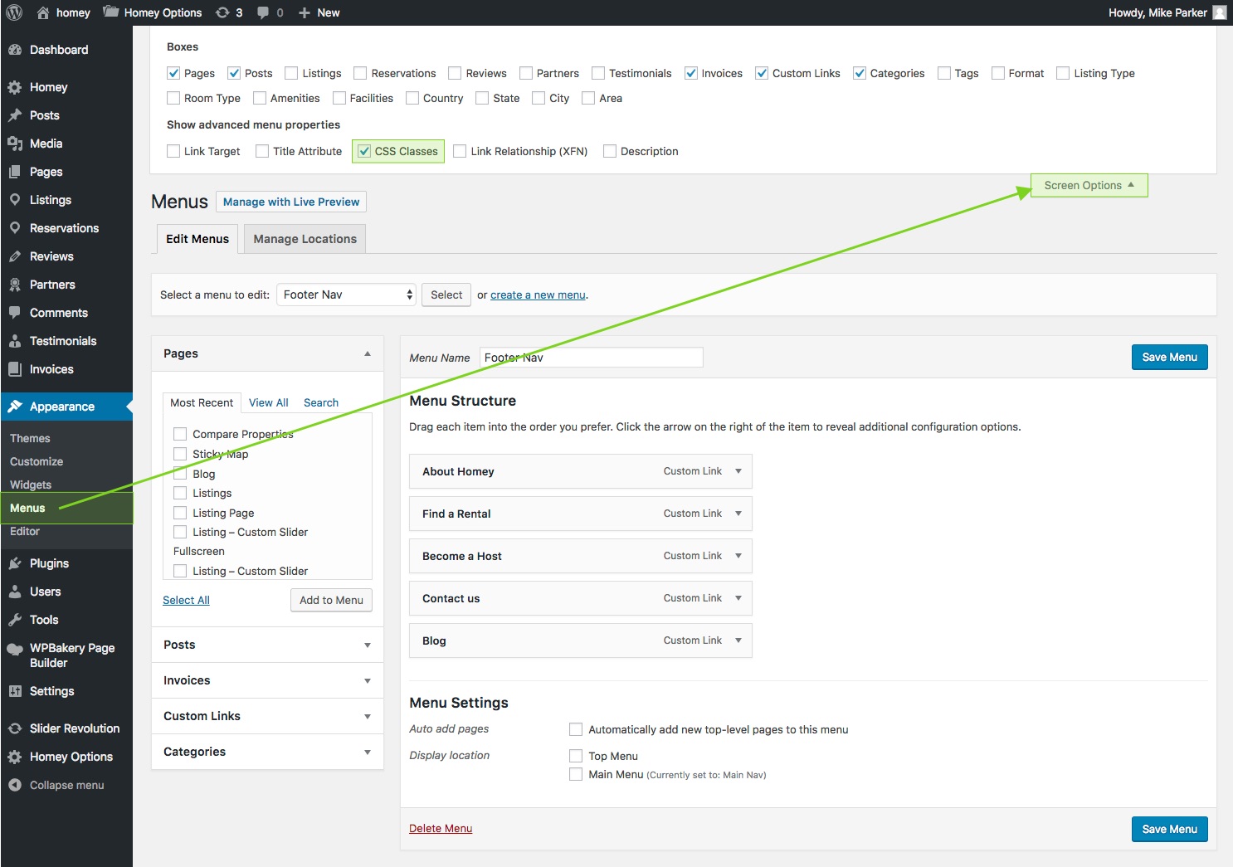Enable the Listings box checkbox

291,73
